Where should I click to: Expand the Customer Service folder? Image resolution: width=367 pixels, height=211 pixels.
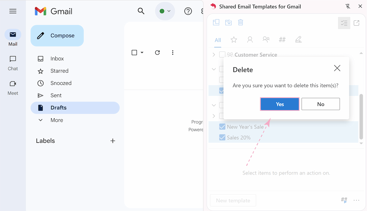tap(214, 55)
